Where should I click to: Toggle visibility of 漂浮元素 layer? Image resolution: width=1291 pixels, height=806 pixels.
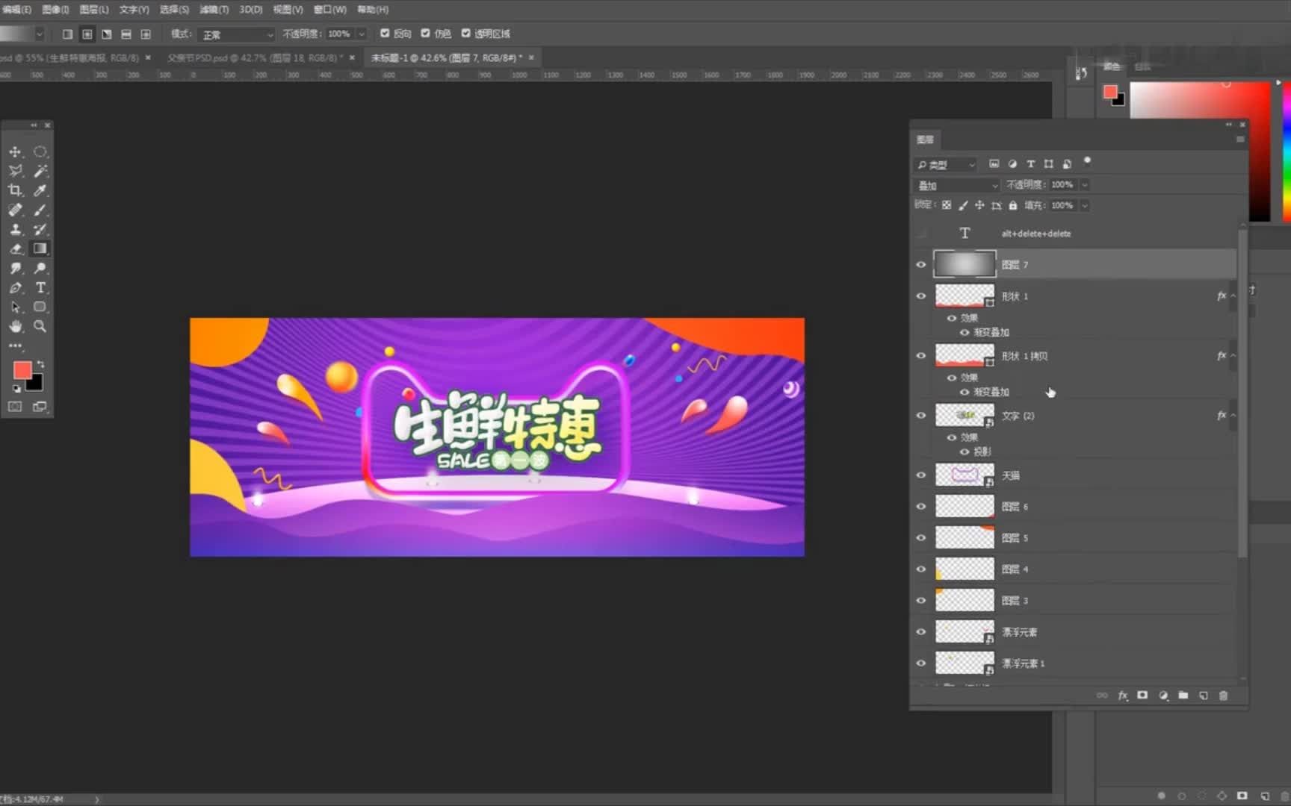(921, 631)
